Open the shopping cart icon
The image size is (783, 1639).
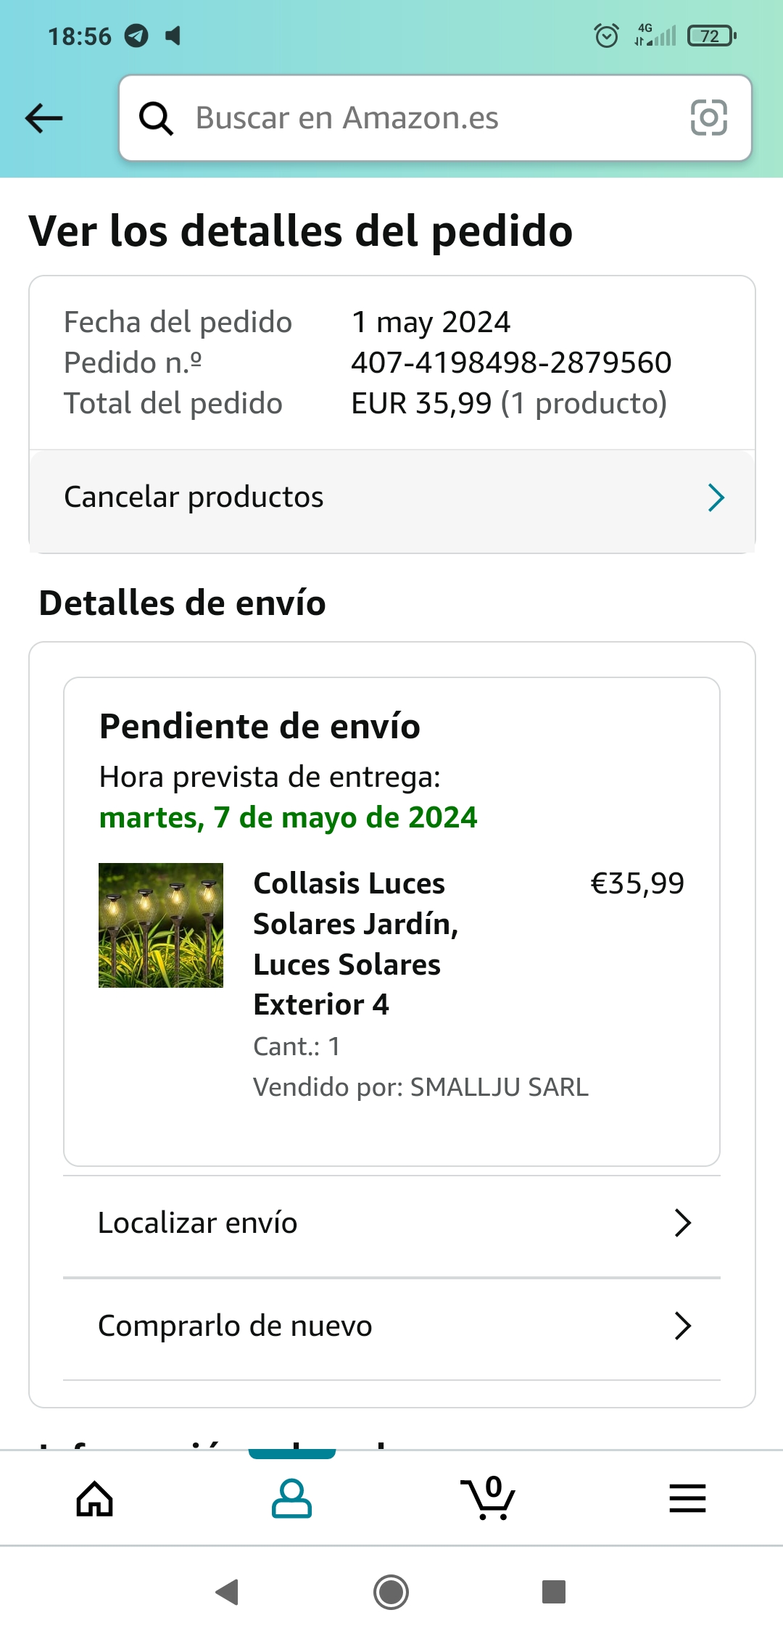[x=488, y=1498]
